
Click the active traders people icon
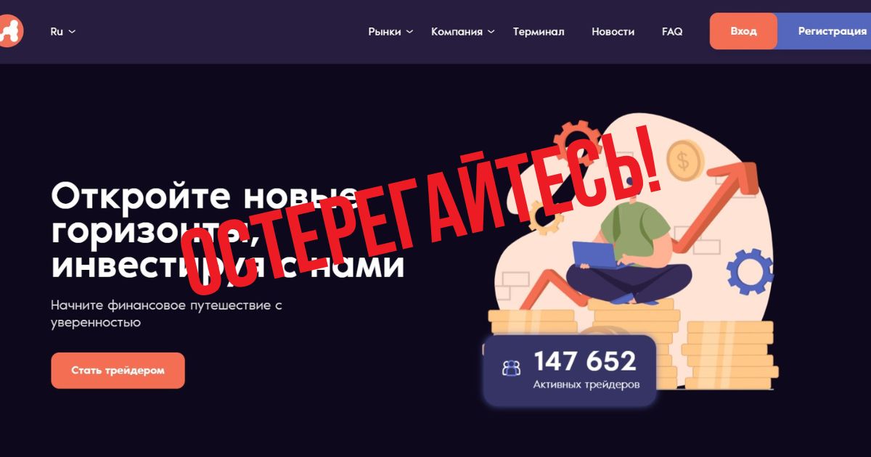click(511, 369)
